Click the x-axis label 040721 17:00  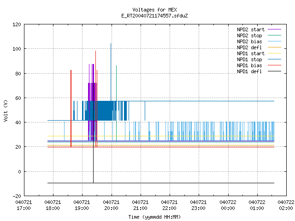[x=24, y=205]
